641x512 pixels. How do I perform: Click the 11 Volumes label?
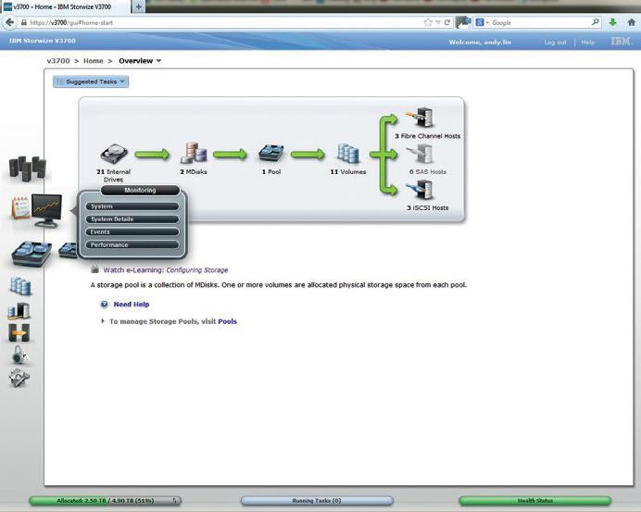click(x=348, y=172)
